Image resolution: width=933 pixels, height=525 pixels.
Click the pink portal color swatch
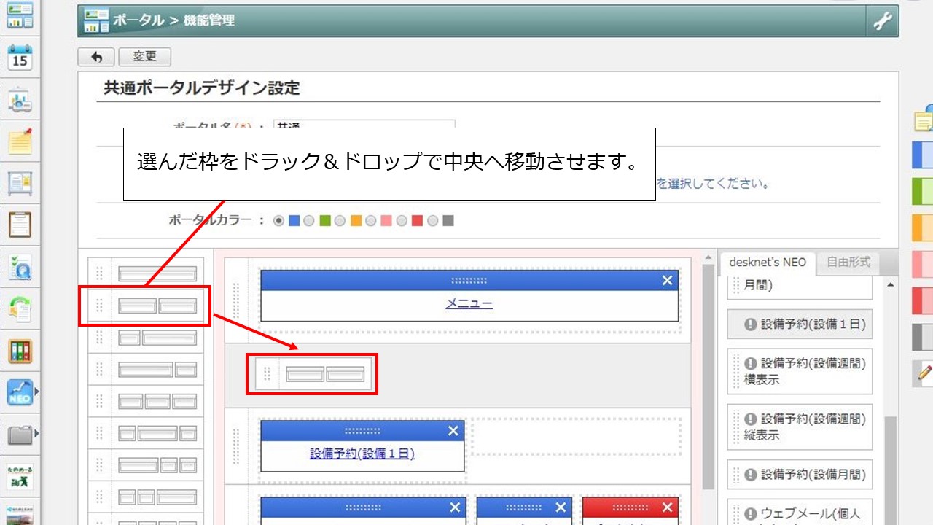pyautogui.click(x=386, y=220)
